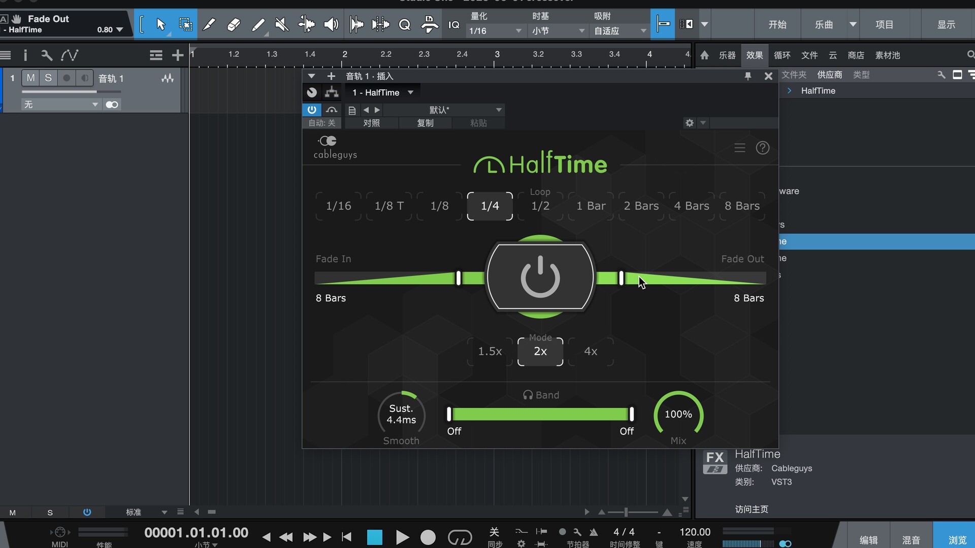Click the cableguys logo
The width and height of the screenshot is (975, 548).
(x=335, y=147)
